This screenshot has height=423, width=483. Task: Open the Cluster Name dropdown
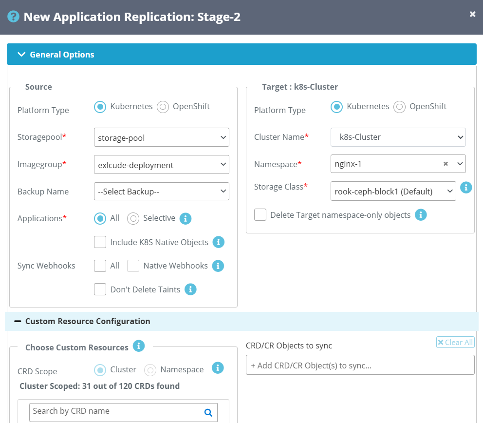(x=398, y=137)
